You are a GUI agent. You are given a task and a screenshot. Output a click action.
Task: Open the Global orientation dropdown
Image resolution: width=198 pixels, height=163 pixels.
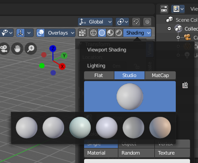coord(95,22)
